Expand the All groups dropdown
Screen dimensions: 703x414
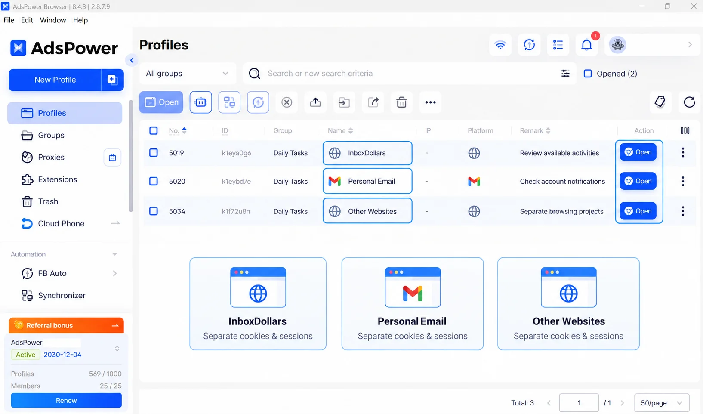click(x=188, y=74)
